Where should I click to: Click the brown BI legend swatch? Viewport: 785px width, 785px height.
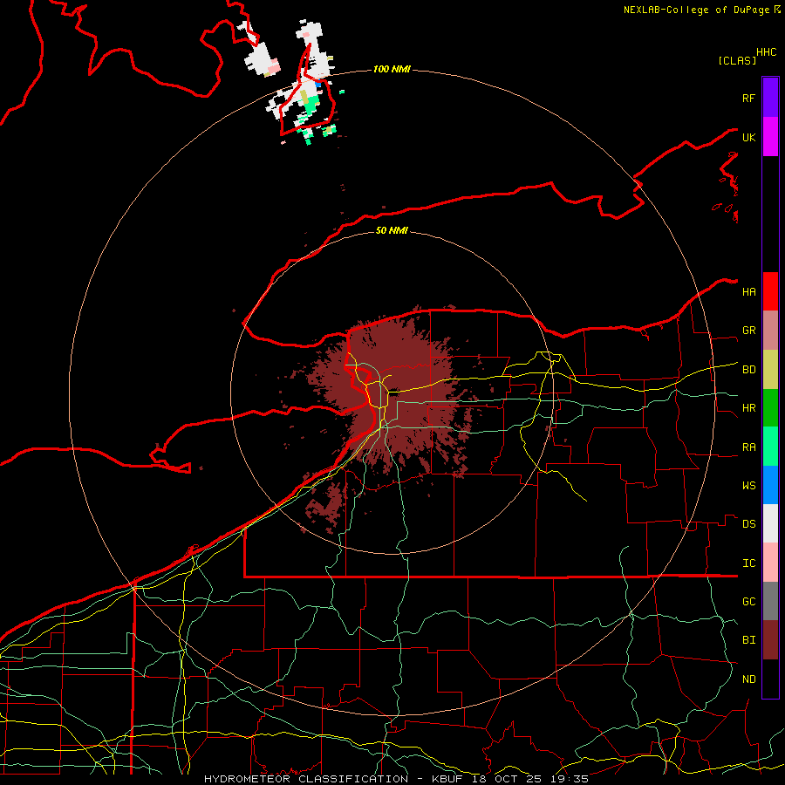click(770, 640)
